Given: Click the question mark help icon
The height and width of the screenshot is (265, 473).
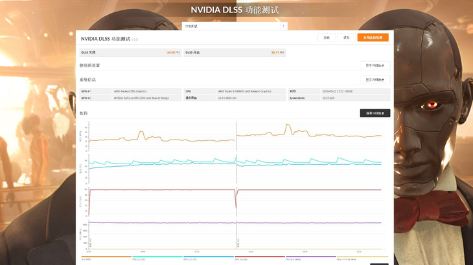Looking at the screenshot, I should (x=283, y=26).
